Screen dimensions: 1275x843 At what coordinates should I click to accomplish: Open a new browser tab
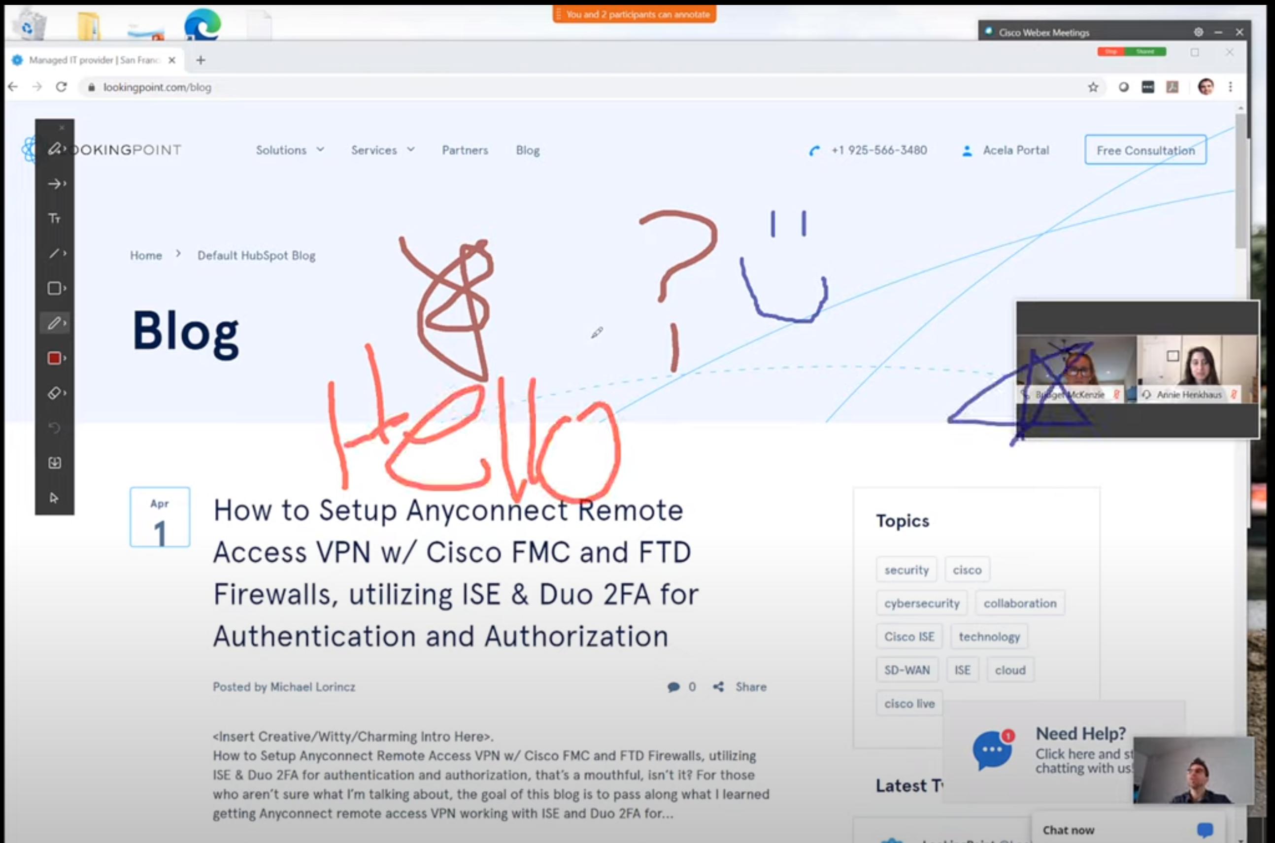click(x=201, y=60)
